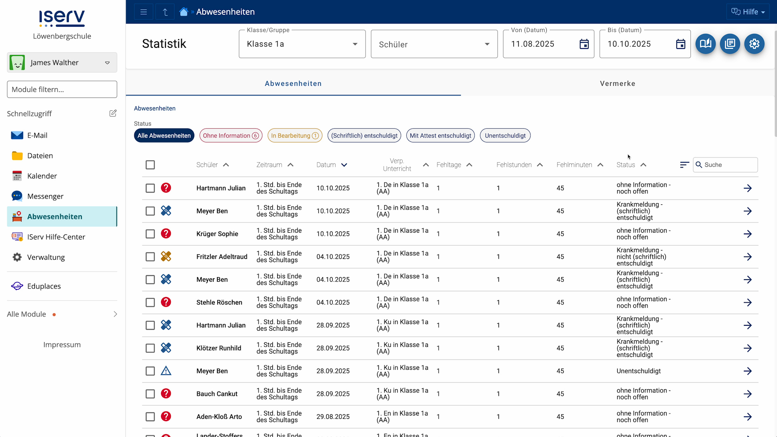Edit Schnellzugriff with the pencil icon
777x437 pixels.
pos(113,113)
